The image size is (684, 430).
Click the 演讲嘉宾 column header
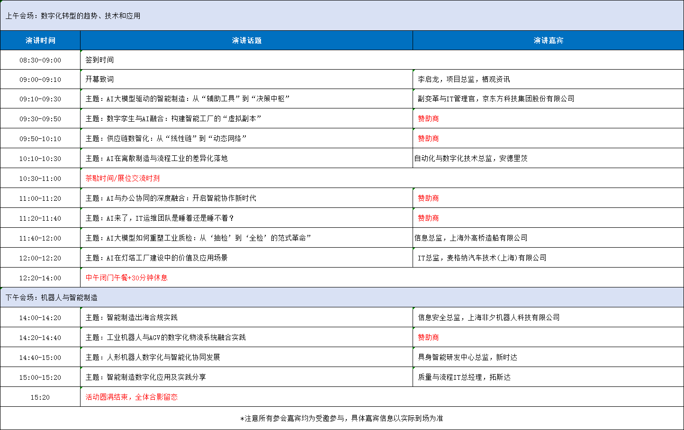coord(548,40)
